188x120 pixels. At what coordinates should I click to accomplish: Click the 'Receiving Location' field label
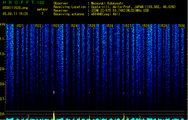point(70,7)
